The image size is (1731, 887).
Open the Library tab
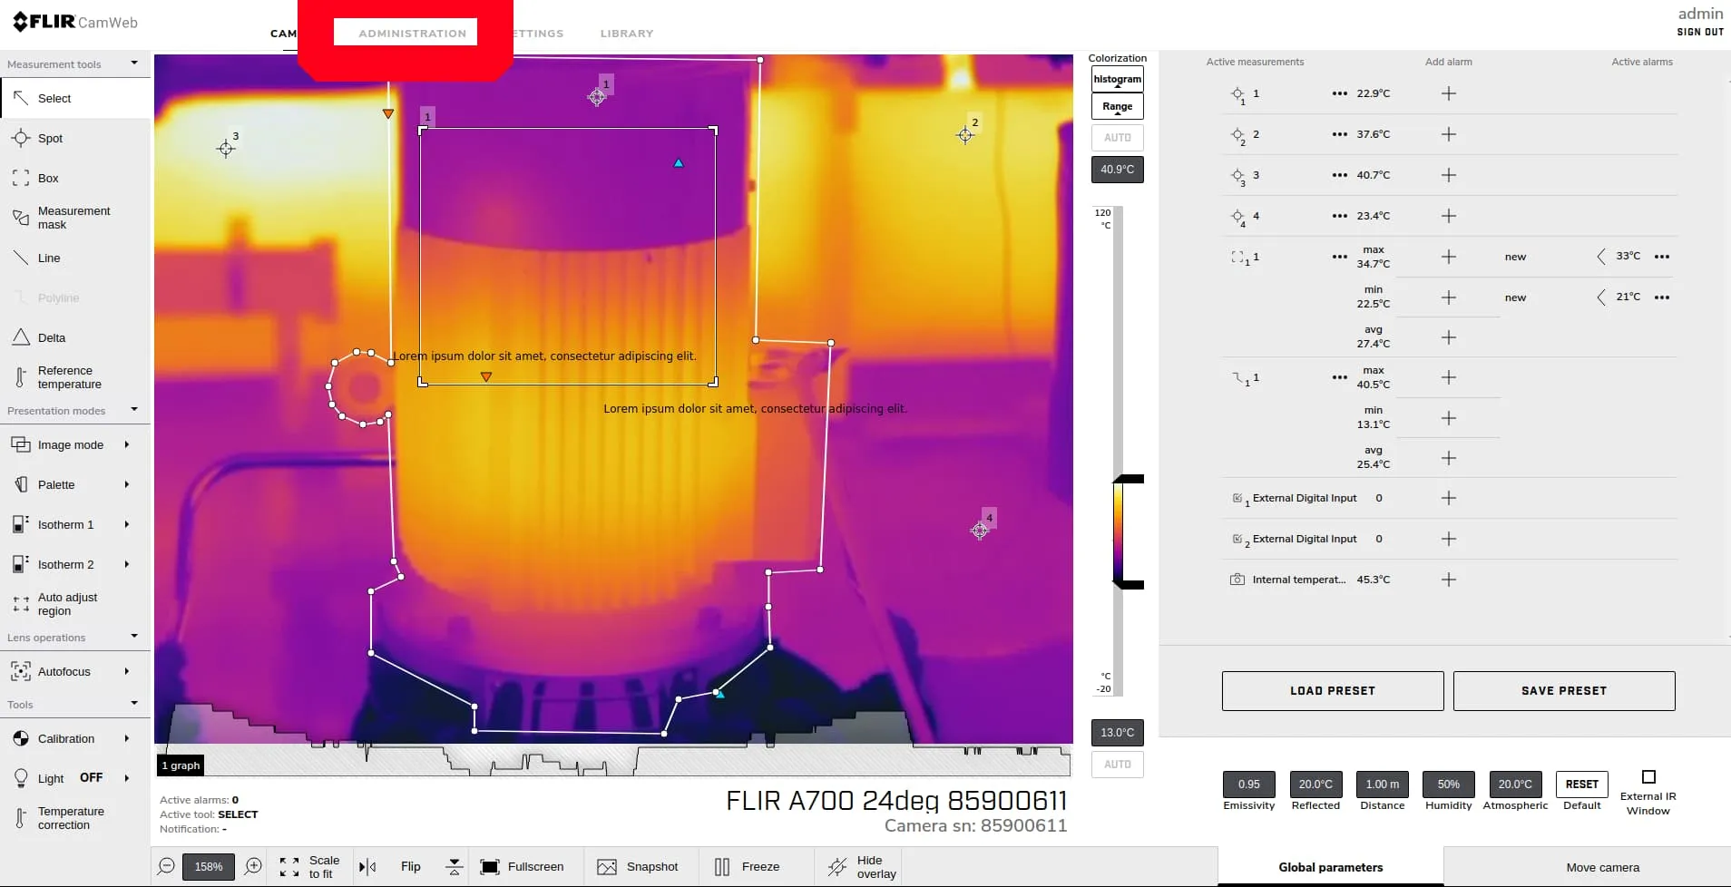(x=626, y=34)
